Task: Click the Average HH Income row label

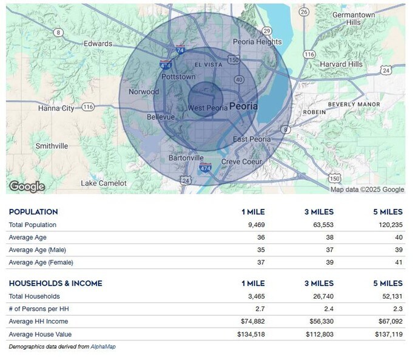Action: point(38,321)
